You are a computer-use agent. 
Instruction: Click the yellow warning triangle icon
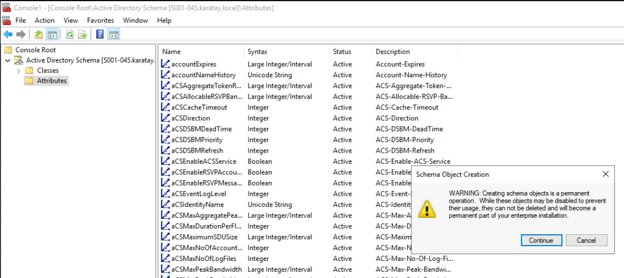pyautogui.click(x=427, y=209)
